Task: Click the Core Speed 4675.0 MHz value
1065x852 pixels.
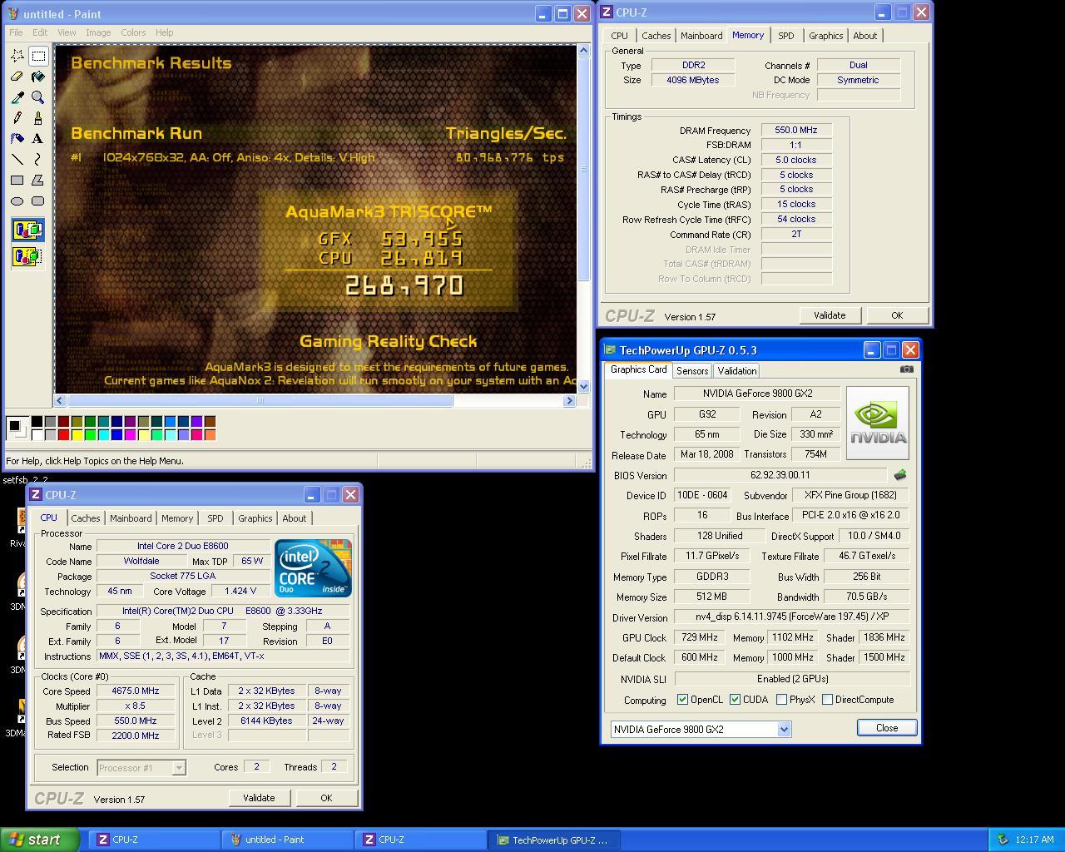Action: [x=136, y=691]
